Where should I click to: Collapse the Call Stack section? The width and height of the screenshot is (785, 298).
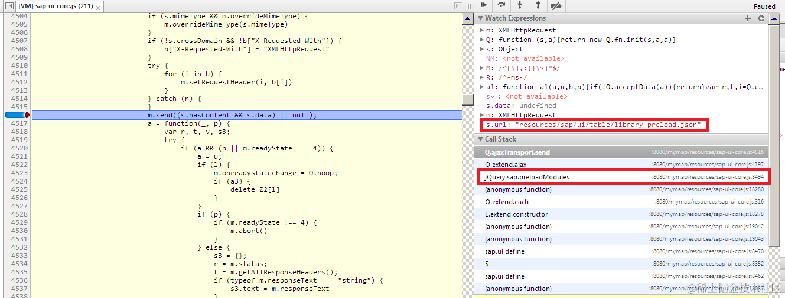coord(481,139)
